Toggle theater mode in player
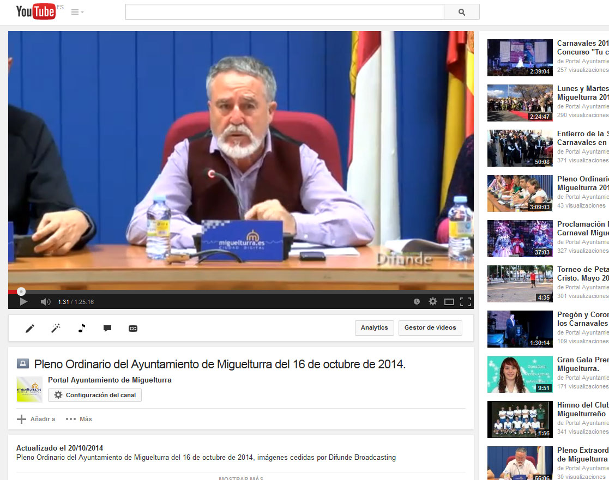This screenshot has height=480, width=609. 449,301
